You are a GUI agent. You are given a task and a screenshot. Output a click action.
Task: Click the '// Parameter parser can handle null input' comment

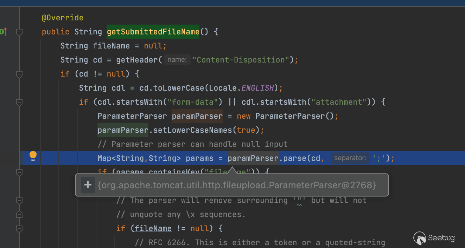[193, 144]
